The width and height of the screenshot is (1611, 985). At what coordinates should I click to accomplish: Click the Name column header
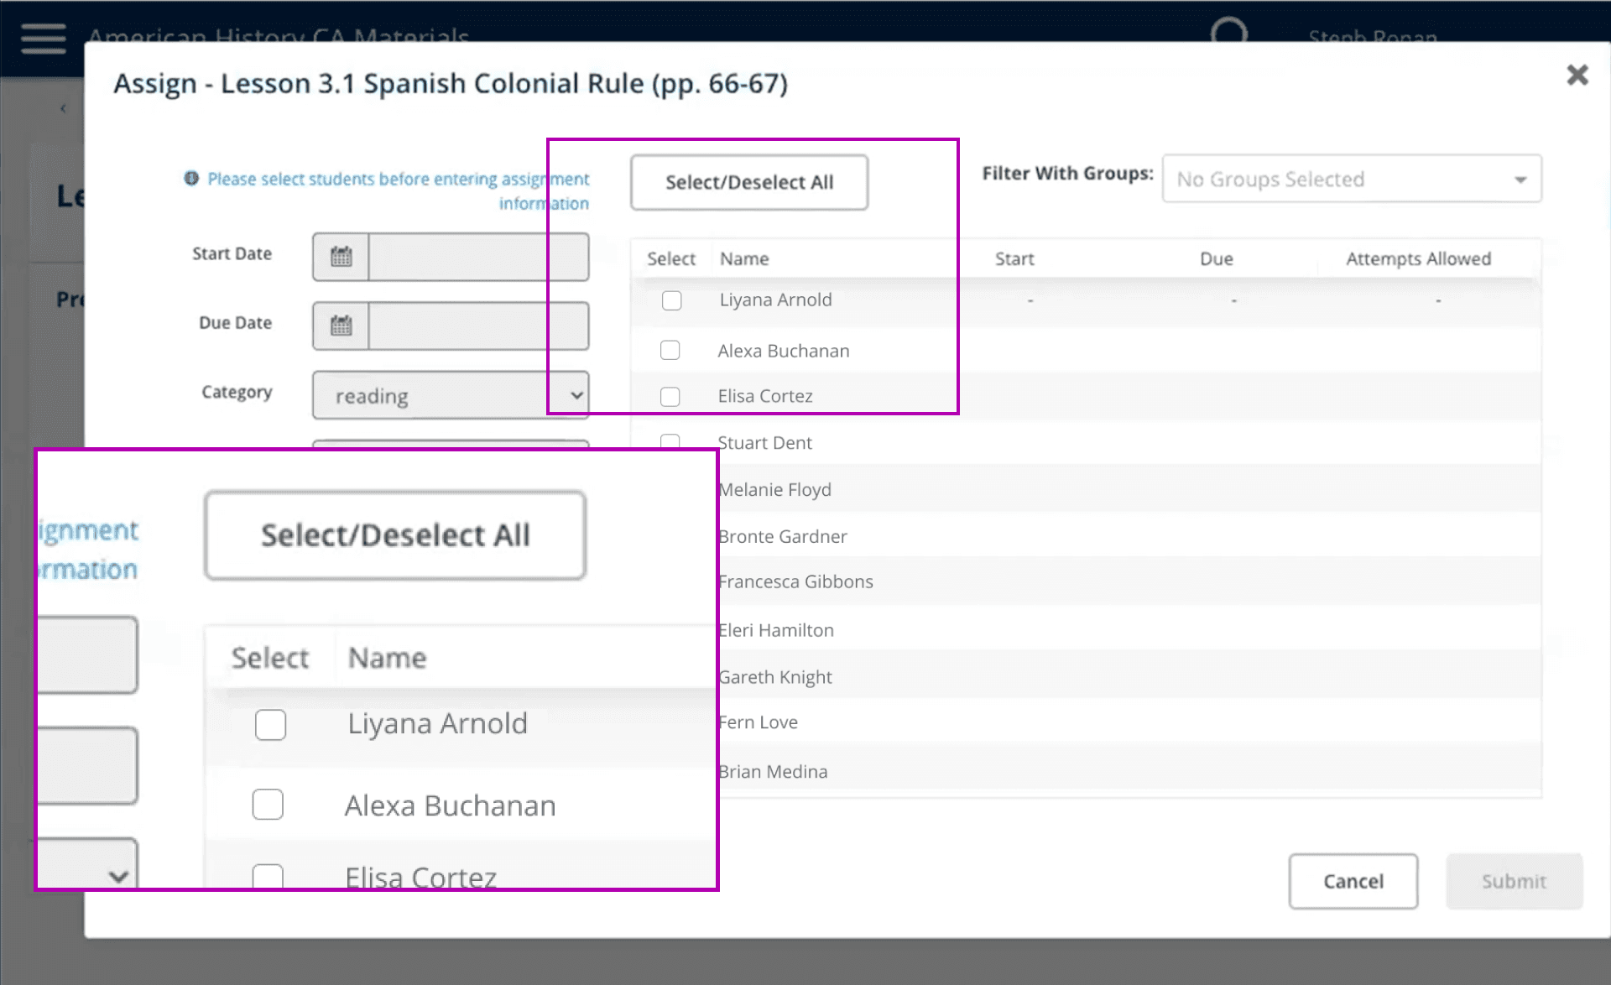[743, 258]
